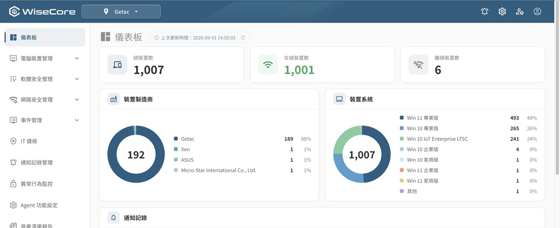Screen dimensions: 560x228
Task: Click the ASUS manufacturer legend entry
Action: point(242,160)
